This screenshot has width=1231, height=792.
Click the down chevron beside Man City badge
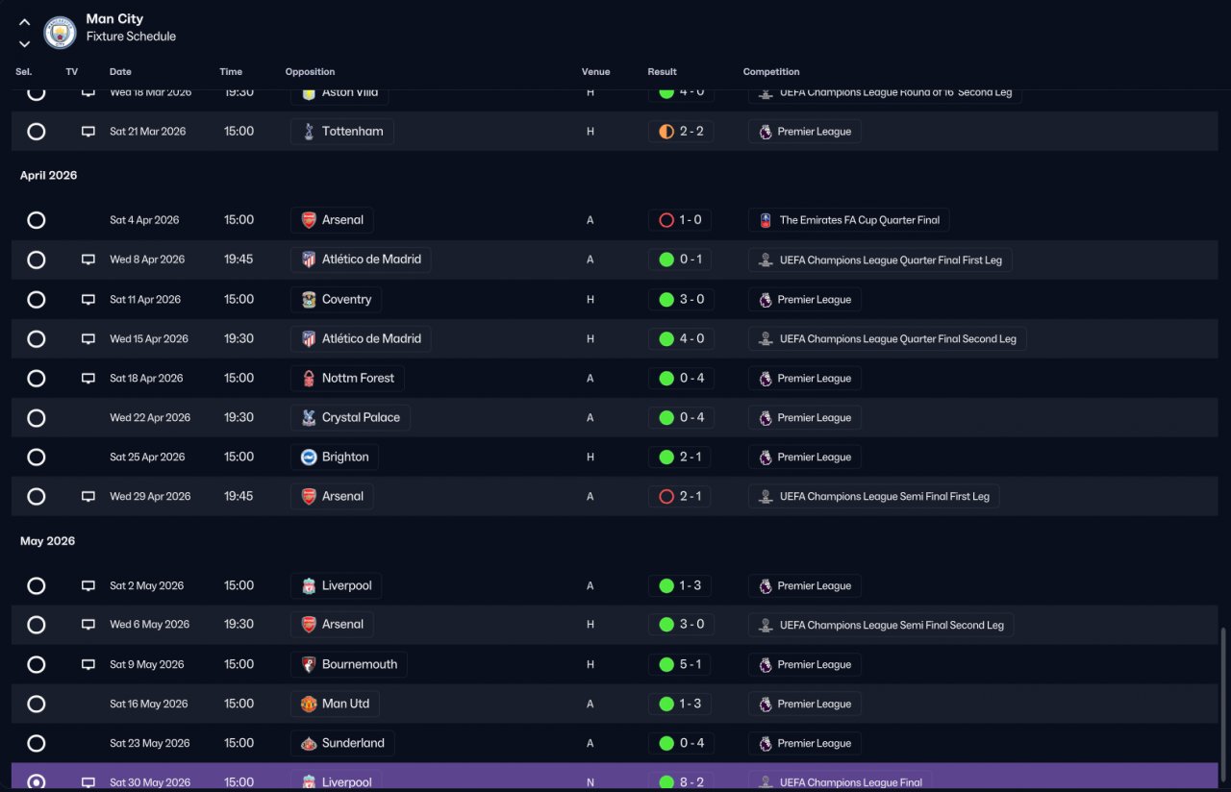pyautogui.click(x=25, y=43)
